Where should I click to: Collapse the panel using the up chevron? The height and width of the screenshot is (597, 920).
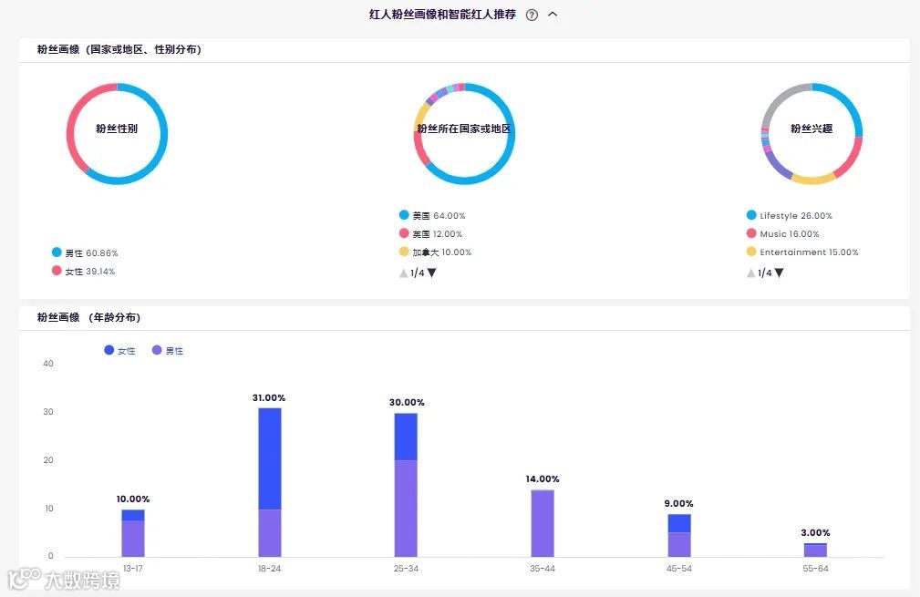(552, 15)
